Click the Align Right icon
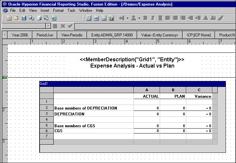Image resolution: width=236 pixels, height=163 pixels. (x=183, y=18)
